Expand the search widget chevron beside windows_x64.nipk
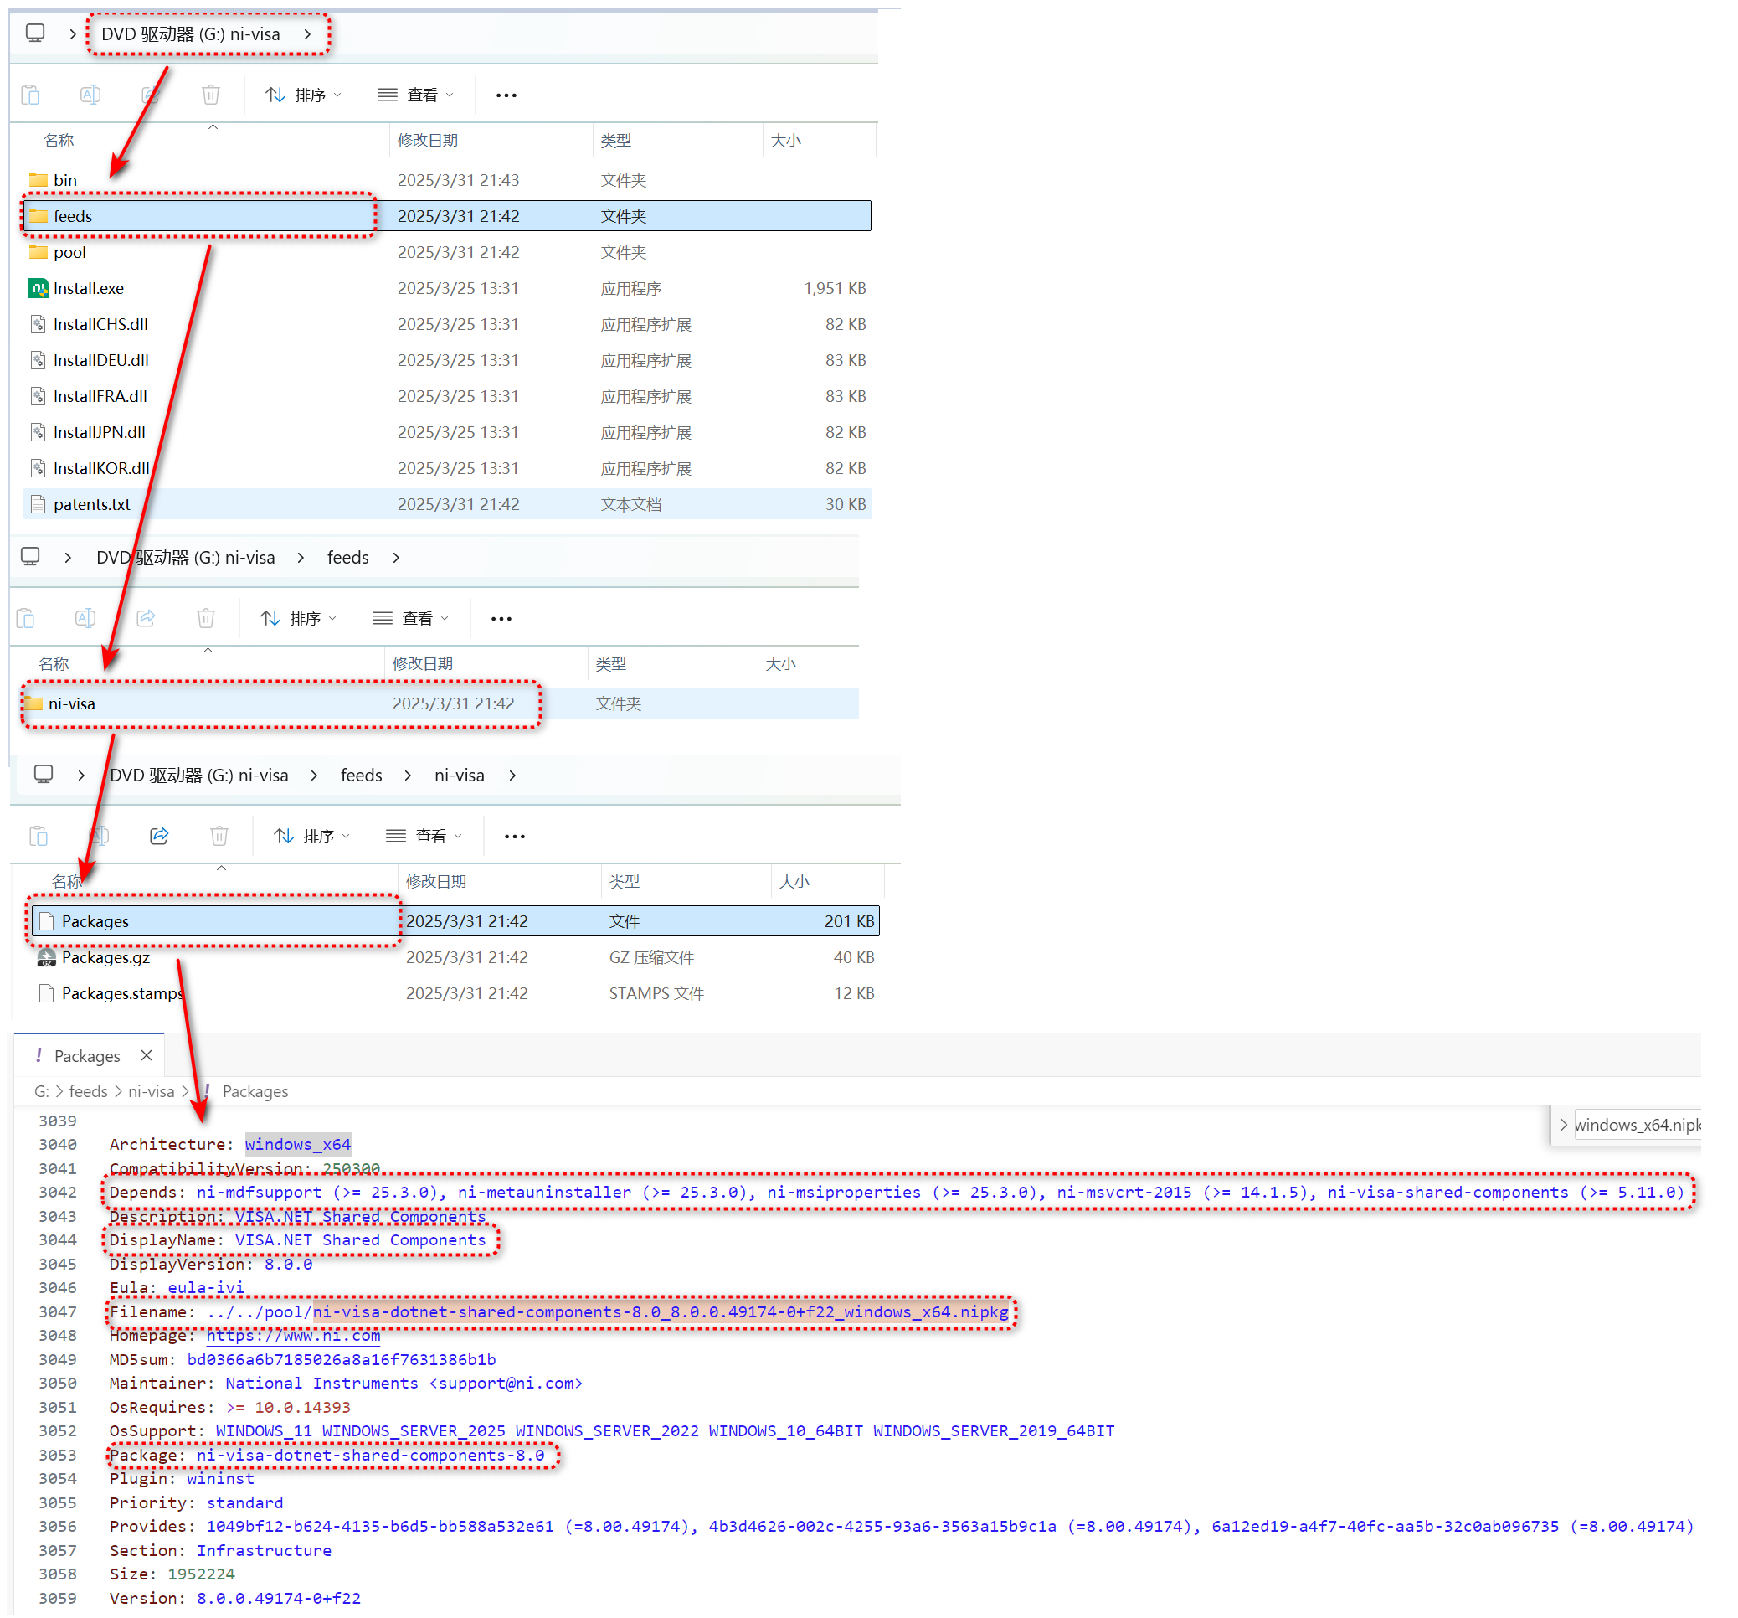Viewport: 1738px width, 1618px height. pos(1563,1125)
